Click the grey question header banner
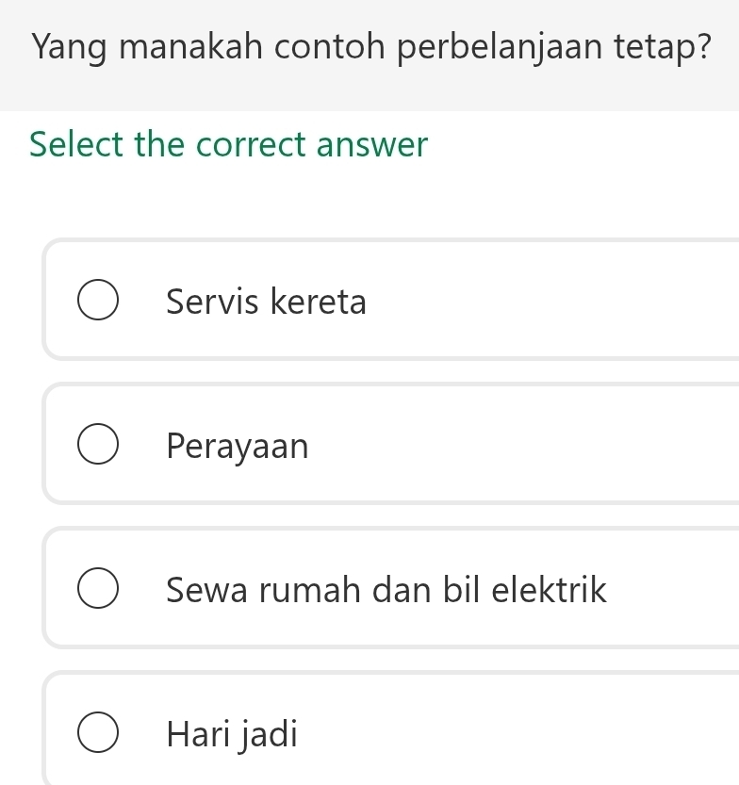This screenshot has width=739, height=785. (369, 90)
